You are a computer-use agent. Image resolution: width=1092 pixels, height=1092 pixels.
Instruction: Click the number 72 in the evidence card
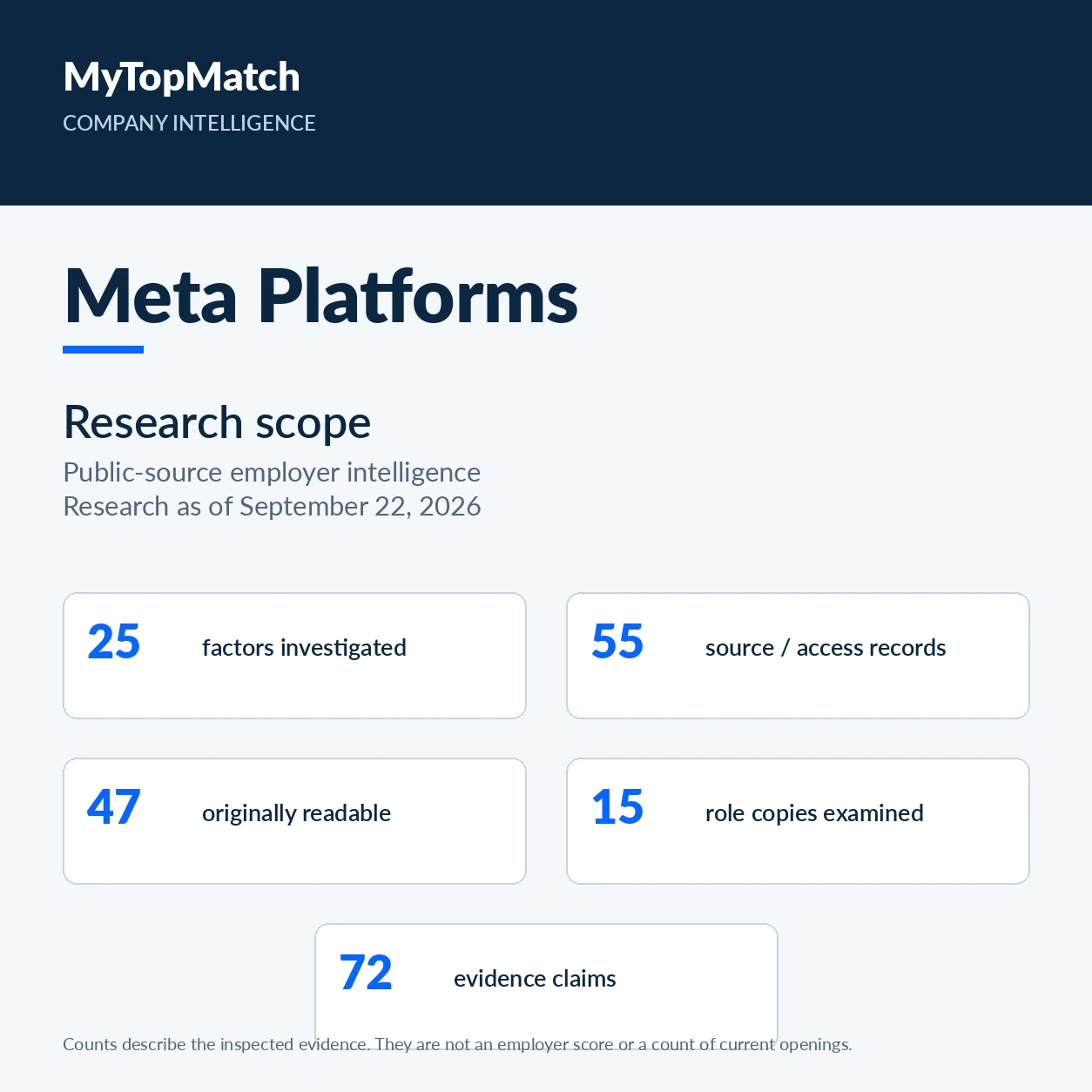click(366, 974)
